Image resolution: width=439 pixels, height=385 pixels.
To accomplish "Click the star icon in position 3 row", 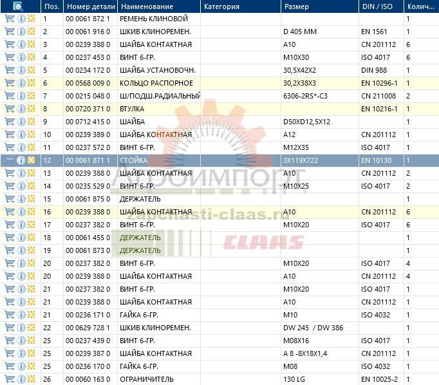I will (x=32, y=44).
